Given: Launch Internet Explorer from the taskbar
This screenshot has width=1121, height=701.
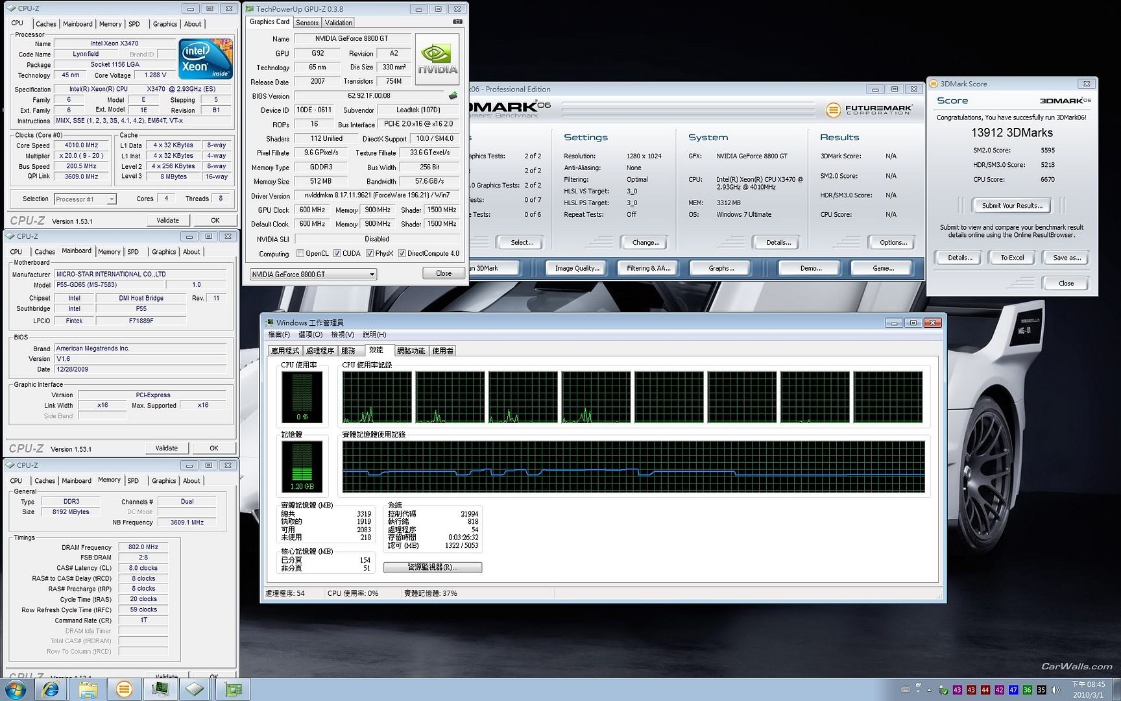Looking at the screenshot, I should (51, 689).
